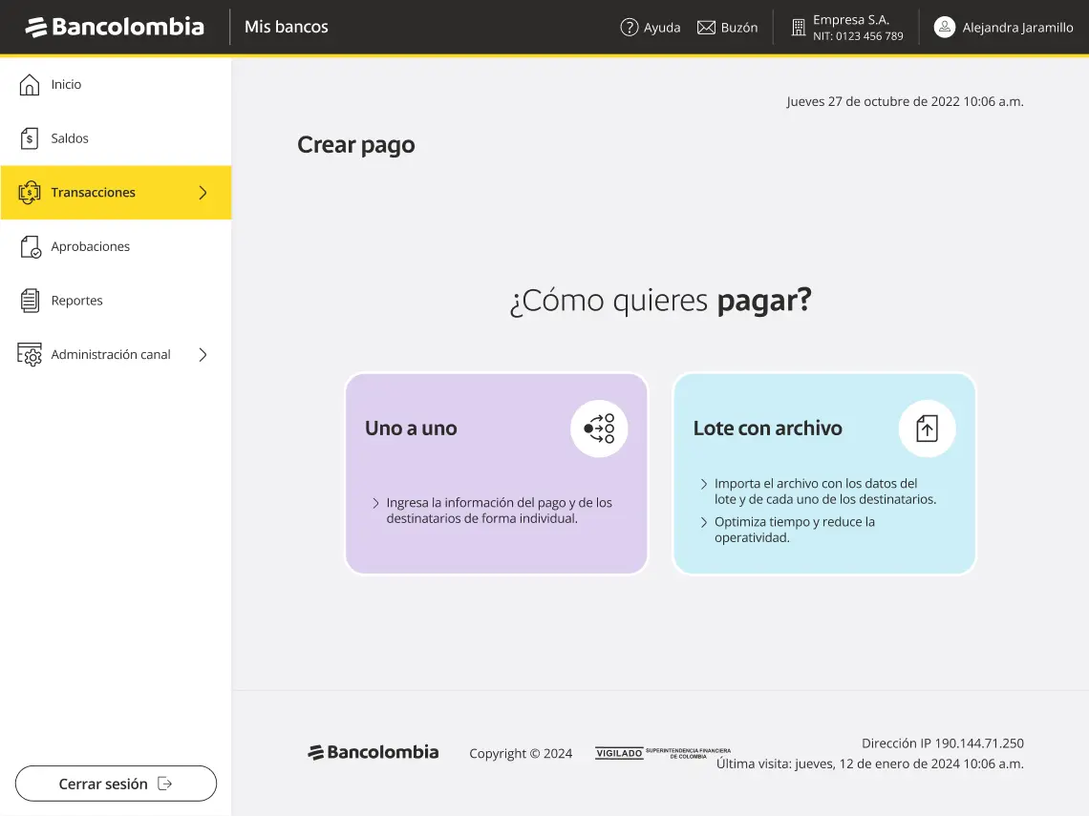Click the Reportes pages icon
The height and width of the screenshot is (816, 1089).
(x=30, y=301)
